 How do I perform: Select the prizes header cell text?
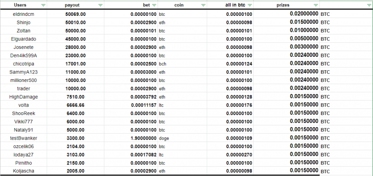283,5
